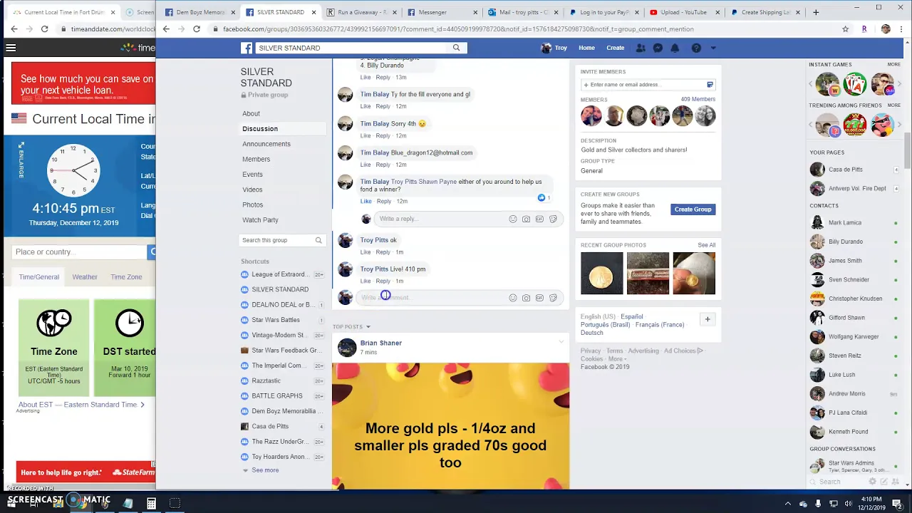Open the options chevron on Brian Shaner's post

(x=561, y=343)
